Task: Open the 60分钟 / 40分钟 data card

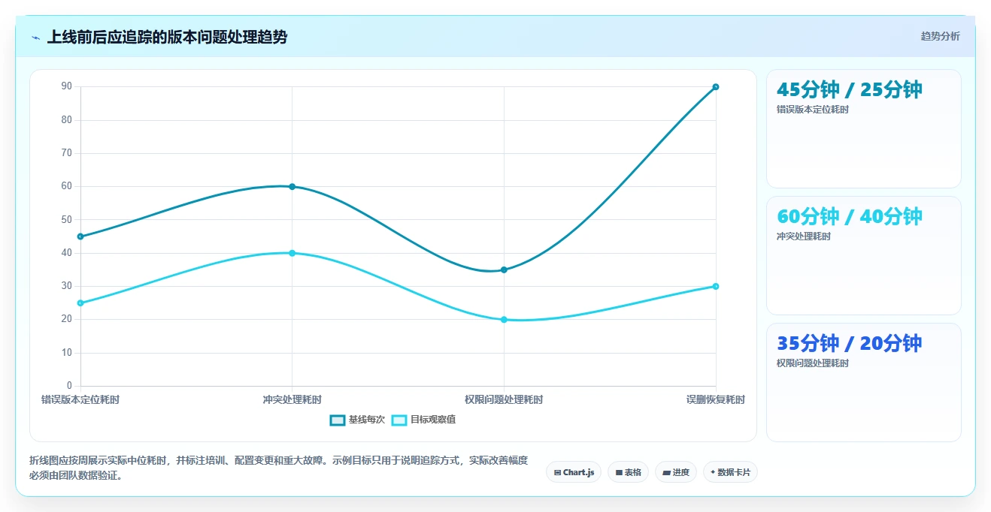Action: (x=863, y=255)
